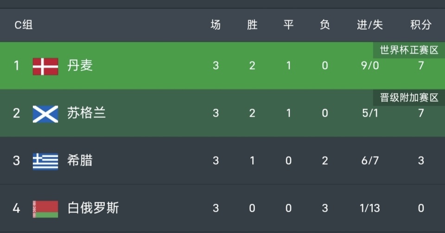Click the 晋级附加赛区 playoff label
This screenshot has height=233, width=445.
coord(409,97)
